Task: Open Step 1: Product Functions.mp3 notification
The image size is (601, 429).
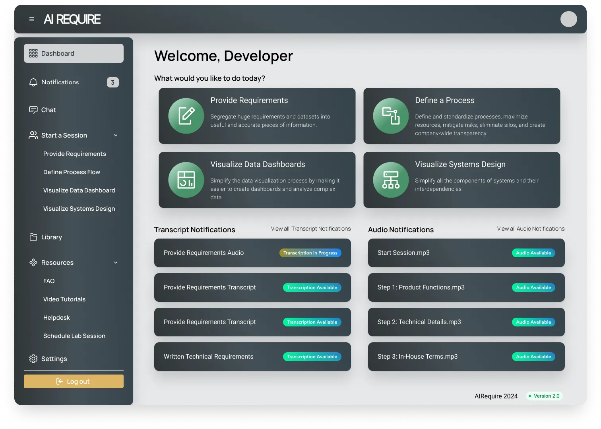Action: pyautogui.click(x=466, y=287)
